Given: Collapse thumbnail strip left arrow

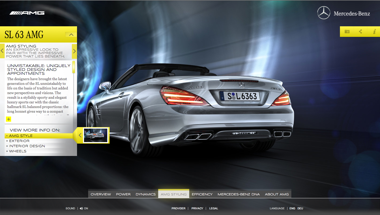Looking at the screenshot, I should pyautogui.click(x=80, y=135).
